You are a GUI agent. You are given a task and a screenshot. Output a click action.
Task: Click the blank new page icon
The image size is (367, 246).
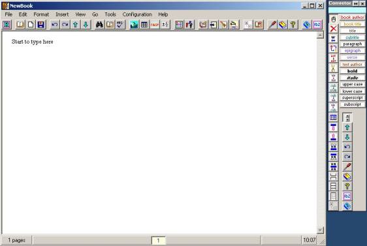tap(31, 25)
